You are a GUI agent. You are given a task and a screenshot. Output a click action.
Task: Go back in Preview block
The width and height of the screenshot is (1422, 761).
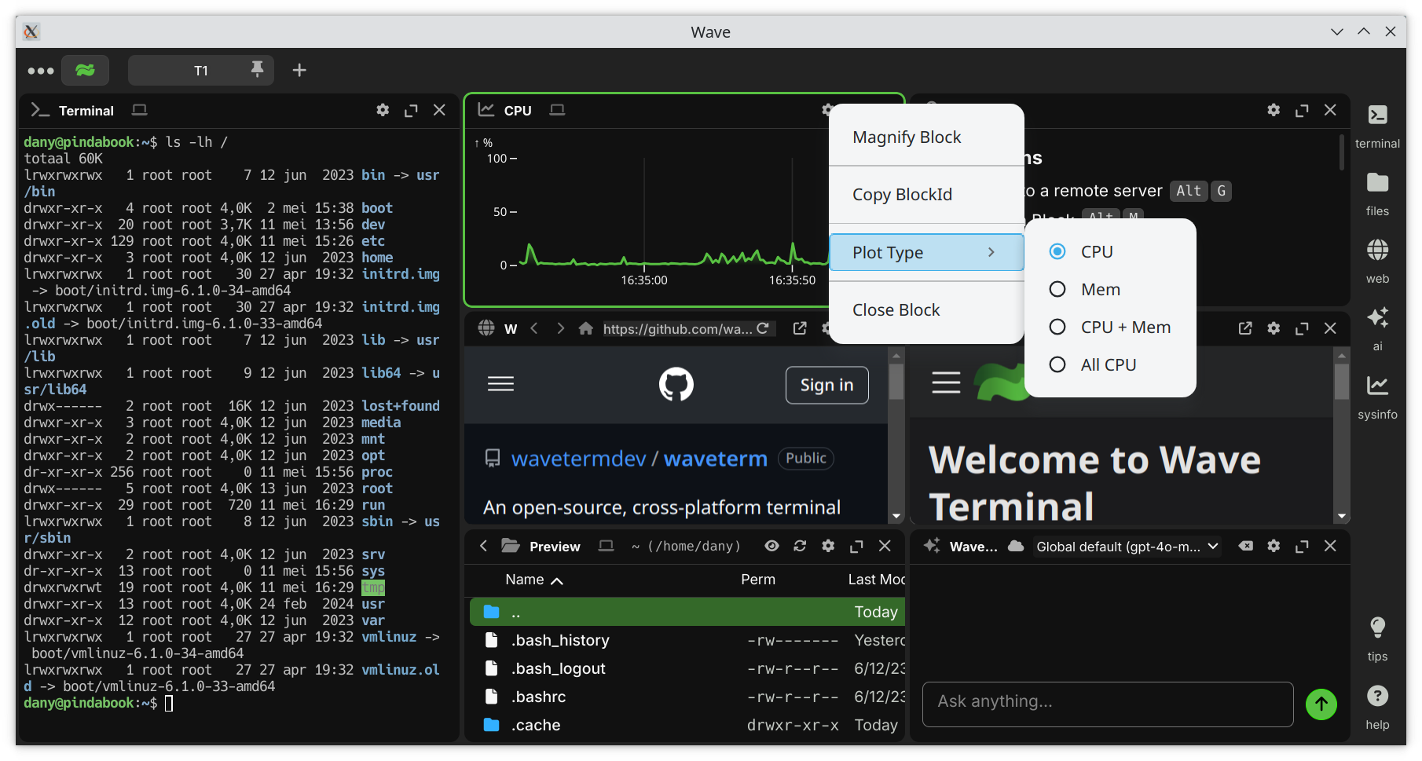pyautogui.click(x=484, y=546)
